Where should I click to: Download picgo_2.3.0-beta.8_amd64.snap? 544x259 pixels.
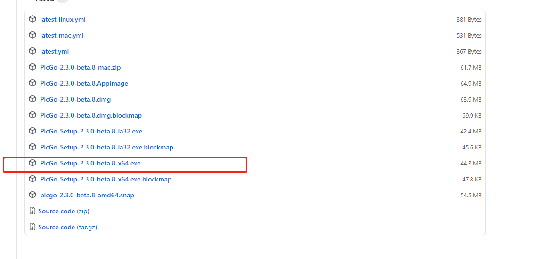pyautogui.click(x=87, y=195)
